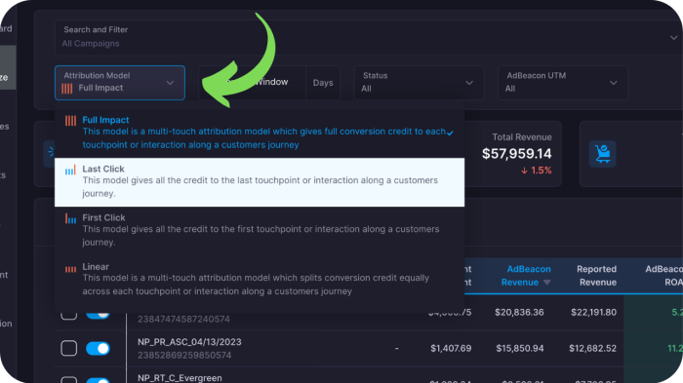Image resolution: width=683 pixels, height=383 pixels.
Task: Click the Full Impact bars icon in dropdown list
Action: pos(70,121)
